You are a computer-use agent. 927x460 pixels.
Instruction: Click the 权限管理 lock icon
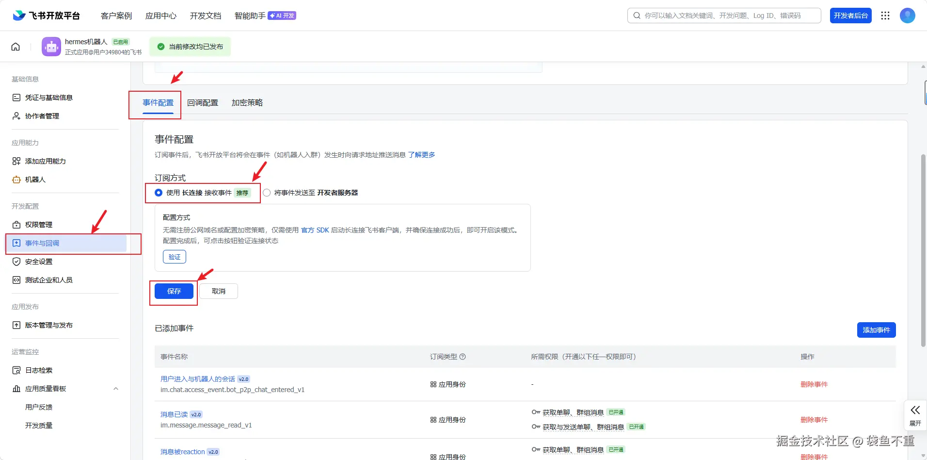16,225
